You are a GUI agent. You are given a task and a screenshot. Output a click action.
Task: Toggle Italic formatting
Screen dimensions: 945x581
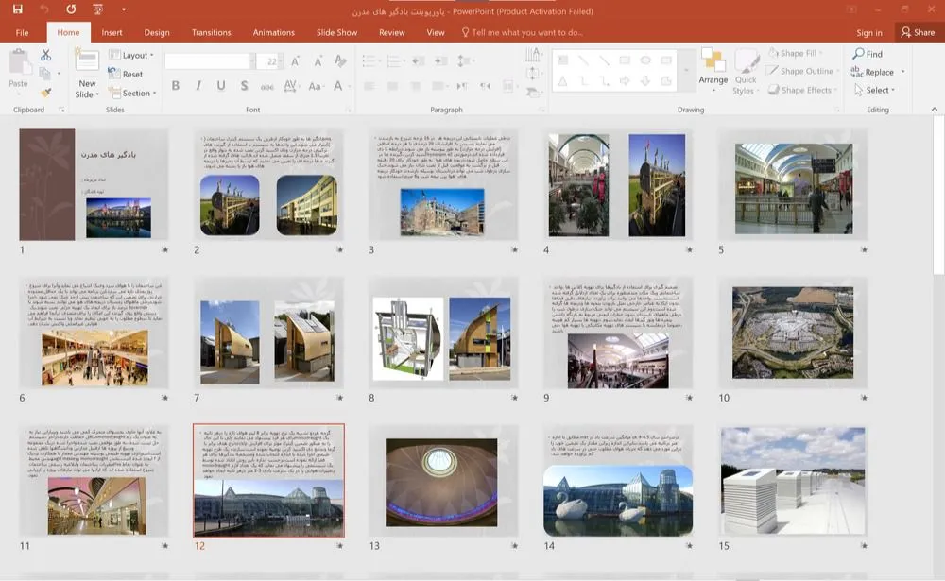coord(198,86)
